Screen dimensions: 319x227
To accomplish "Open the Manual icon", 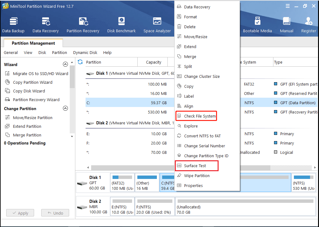I will (x=286, y=25).
